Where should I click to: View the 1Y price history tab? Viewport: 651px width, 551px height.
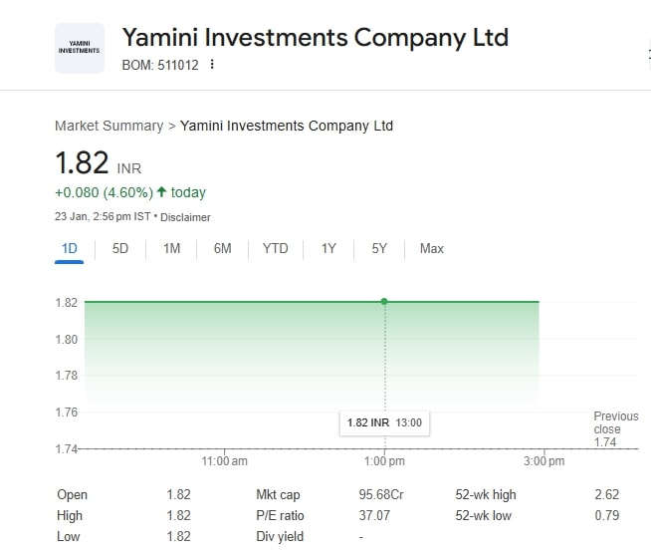tap(328, 248)
